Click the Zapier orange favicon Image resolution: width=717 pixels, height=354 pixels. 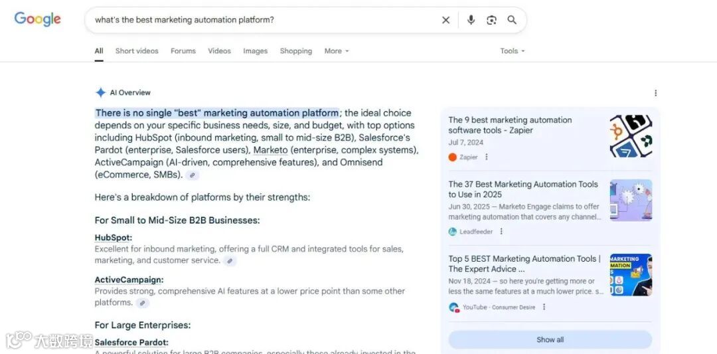pos(453,157)
